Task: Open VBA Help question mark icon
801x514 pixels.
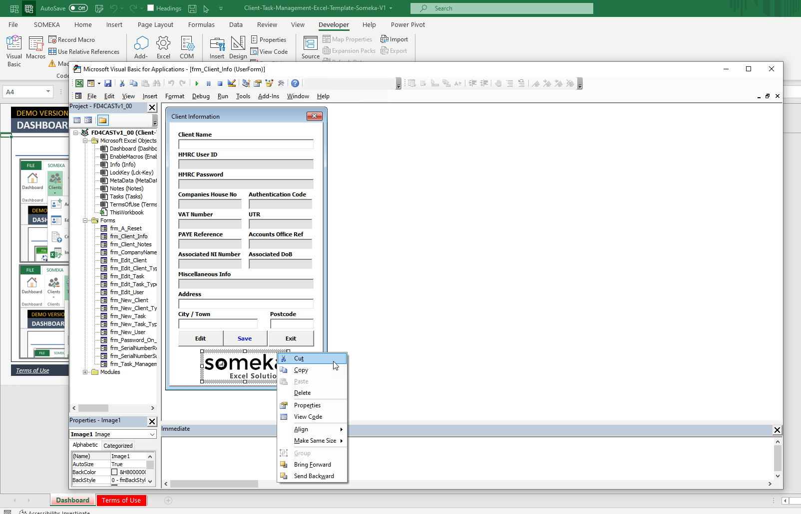Action: click(x=295, y=83)
